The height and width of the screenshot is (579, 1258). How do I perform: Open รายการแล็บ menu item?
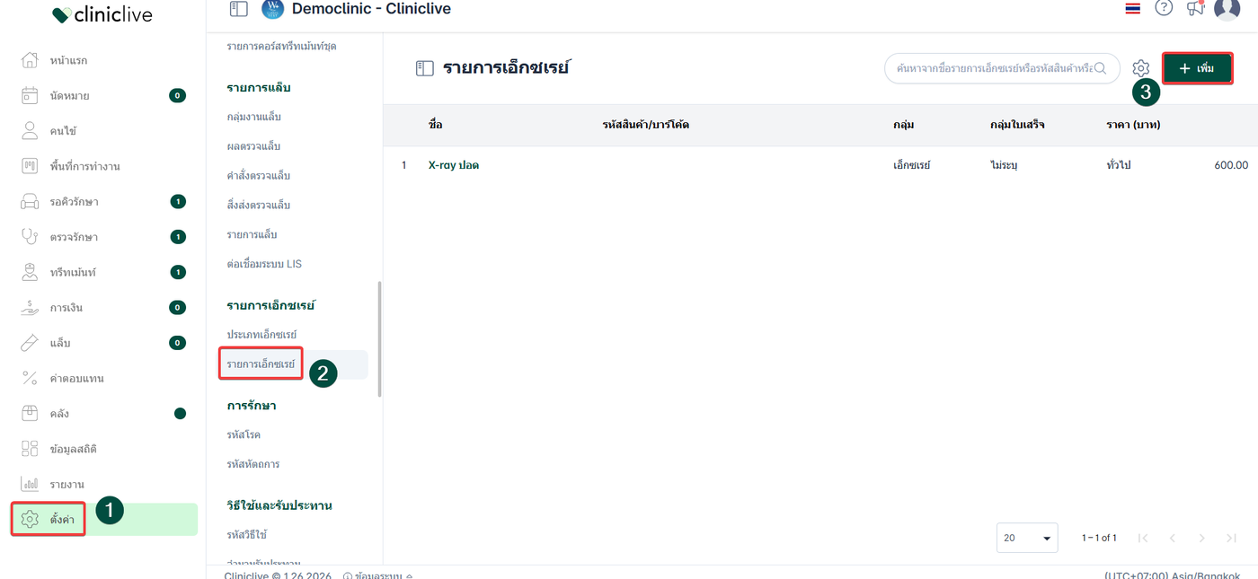point(252,234)
